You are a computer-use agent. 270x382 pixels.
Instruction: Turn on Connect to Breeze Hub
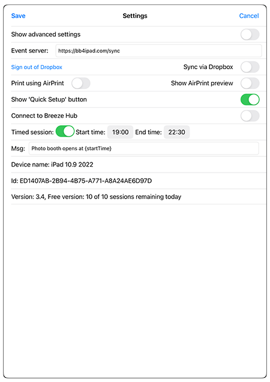[250, 116]
